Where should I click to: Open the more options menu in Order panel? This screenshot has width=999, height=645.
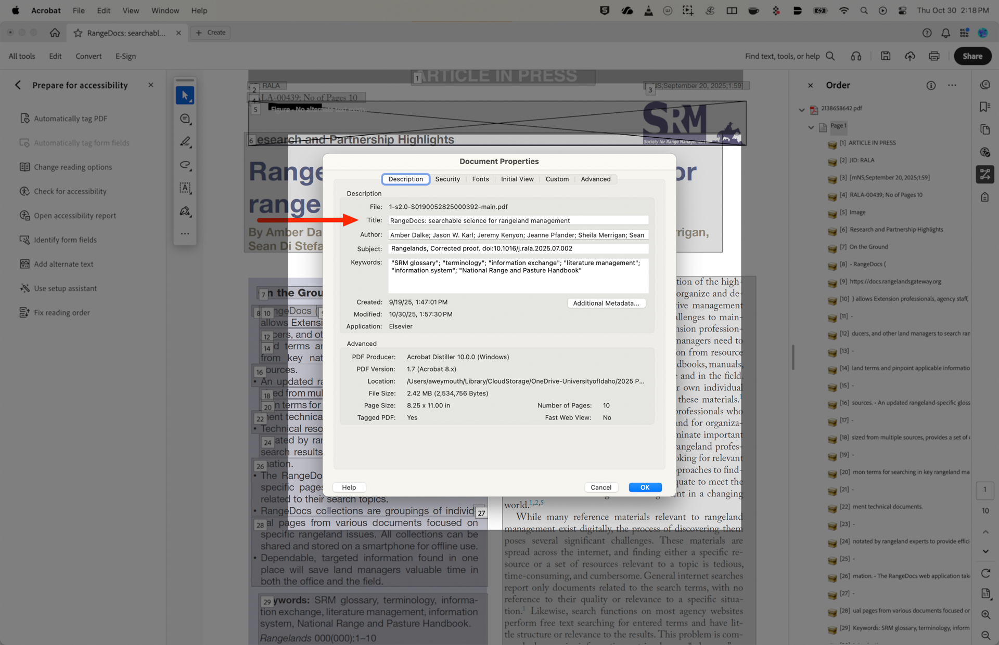[953, 85]
